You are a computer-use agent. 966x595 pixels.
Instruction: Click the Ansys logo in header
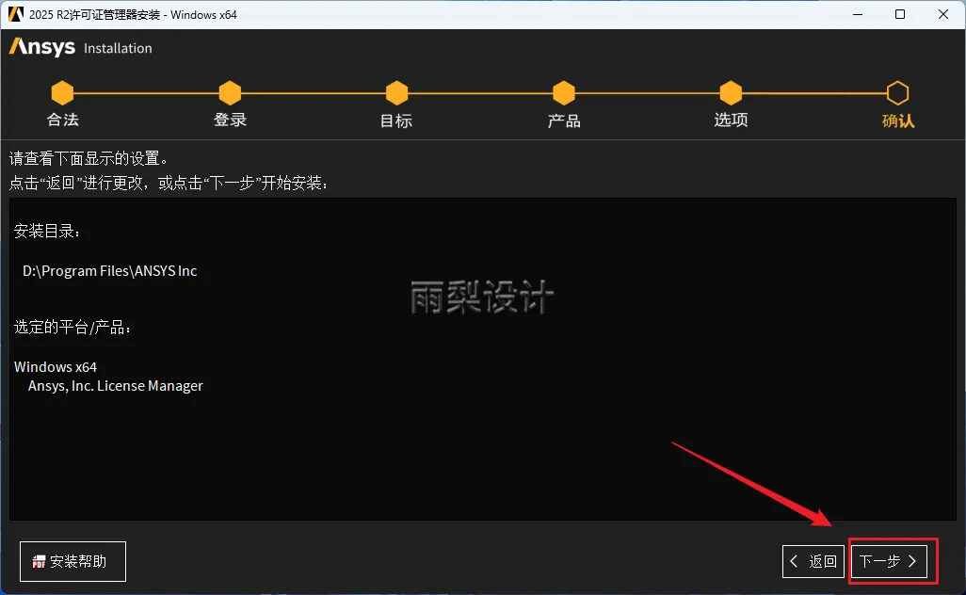click(x=41, y=47)
